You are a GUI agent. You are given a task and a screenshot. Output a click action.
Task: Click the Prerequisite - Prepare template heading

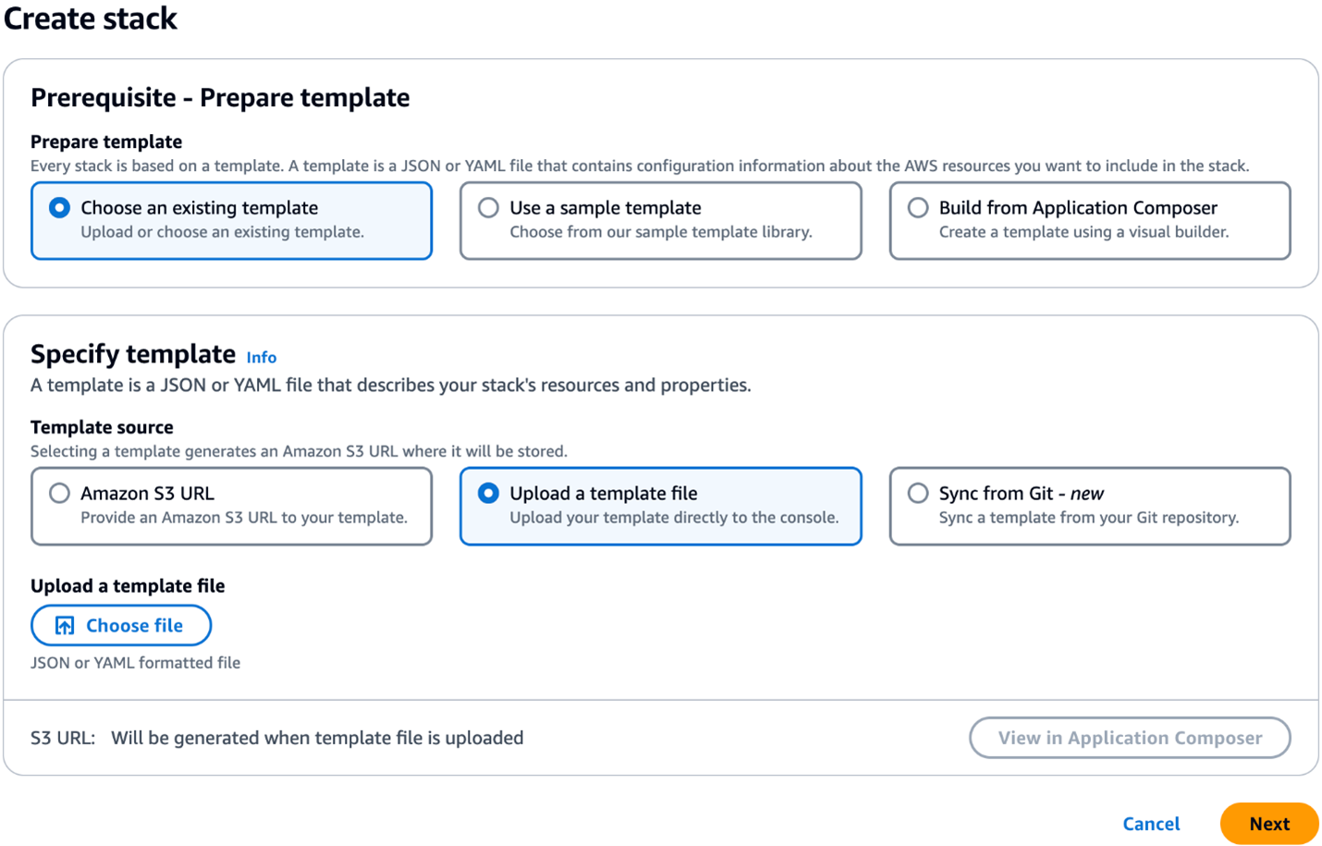point(220,98)
